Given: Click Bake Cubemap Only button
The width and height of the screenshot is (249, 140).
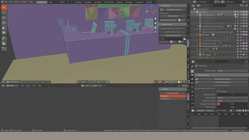Looking at the screenshot, I should tap(221, 82).
